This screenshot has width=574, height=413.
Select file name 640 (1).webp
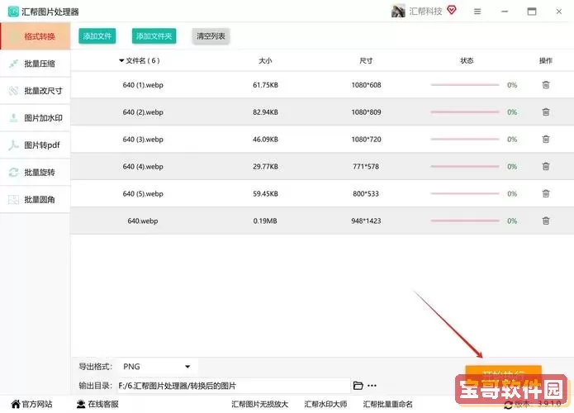[143, 85]
